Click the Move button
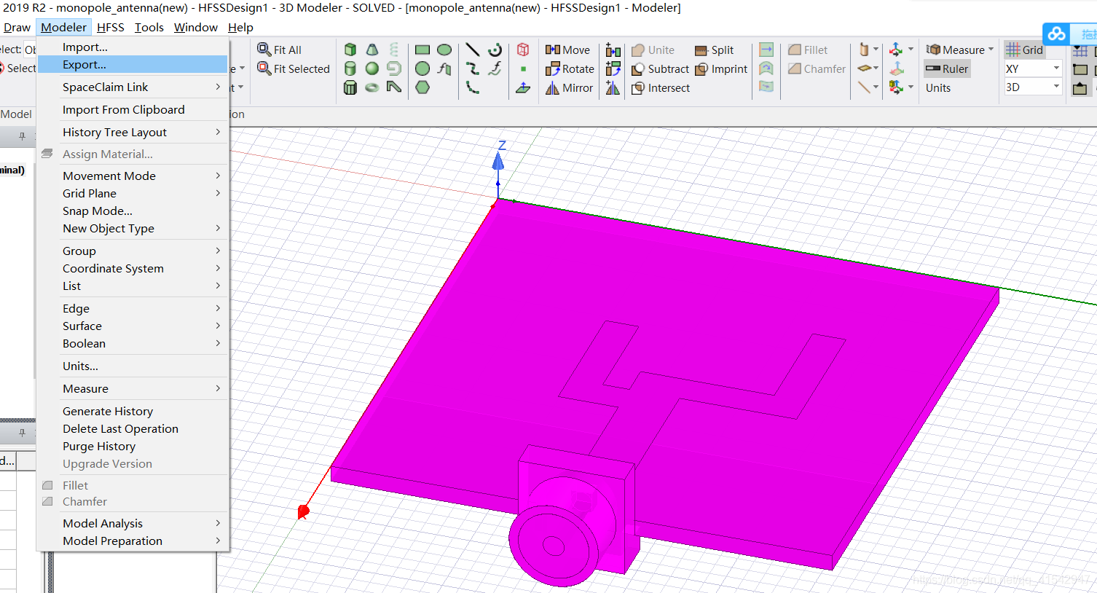 click(567, 50)
